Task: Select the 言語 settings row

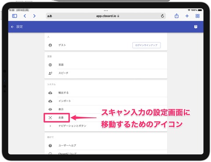Action: (106, 65)
